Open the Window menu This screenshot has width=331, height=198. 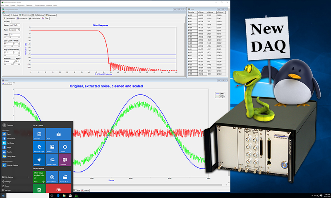(49, 5)
